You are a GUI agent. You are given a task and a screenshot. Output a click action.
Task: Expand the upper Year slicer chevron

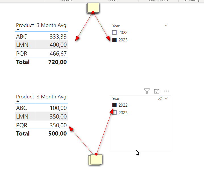coord(166,26)
